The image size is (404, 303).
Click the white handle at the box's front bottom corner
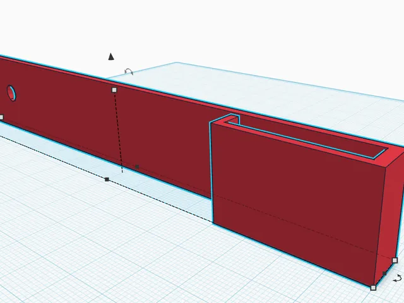pyautogui.click(x=373, y=288)
